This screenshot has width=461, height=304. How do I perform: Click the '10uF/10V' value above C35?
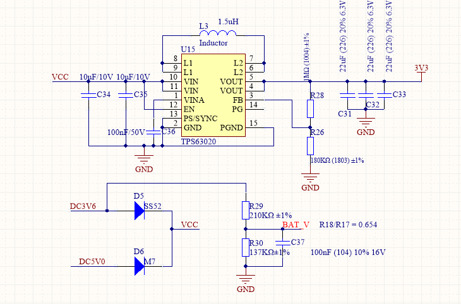coord(133,77)
